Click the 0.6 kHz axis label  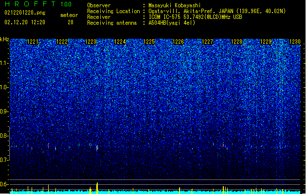pyautogui.click(x=4, y=184)
